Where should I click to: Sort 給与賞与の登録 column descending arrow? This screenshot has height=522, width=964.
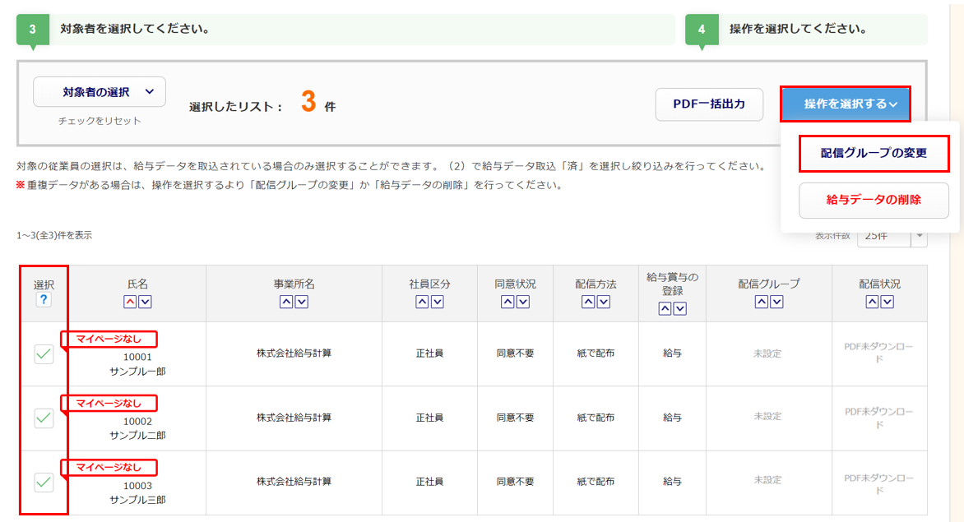(680, 308)
